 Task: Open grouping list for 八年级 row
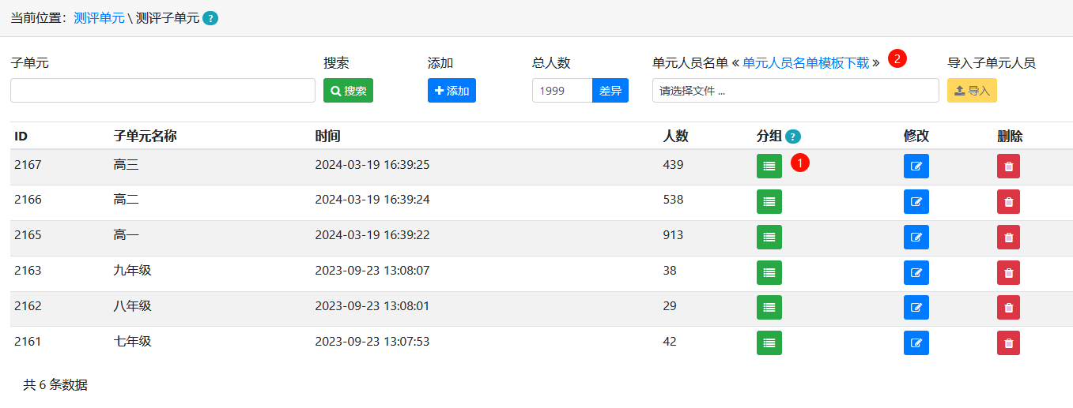click(769, 307)
